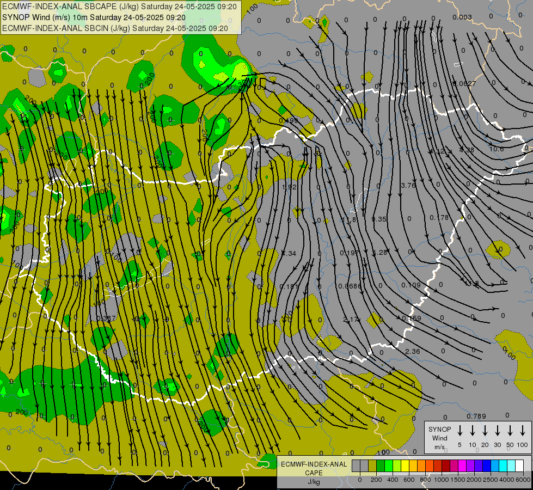Click the 4.38 value on the map
The width and height of the screenshot is (533, 490).
point(467,150)
